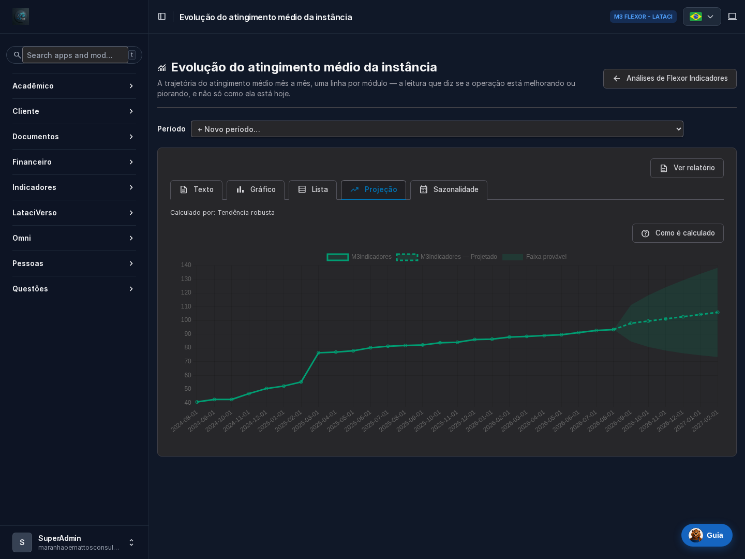The width and height of the screenshot is (745, 559).
Task: Click the SuperAdmin avatar S
Action: [x=22, y=542]
